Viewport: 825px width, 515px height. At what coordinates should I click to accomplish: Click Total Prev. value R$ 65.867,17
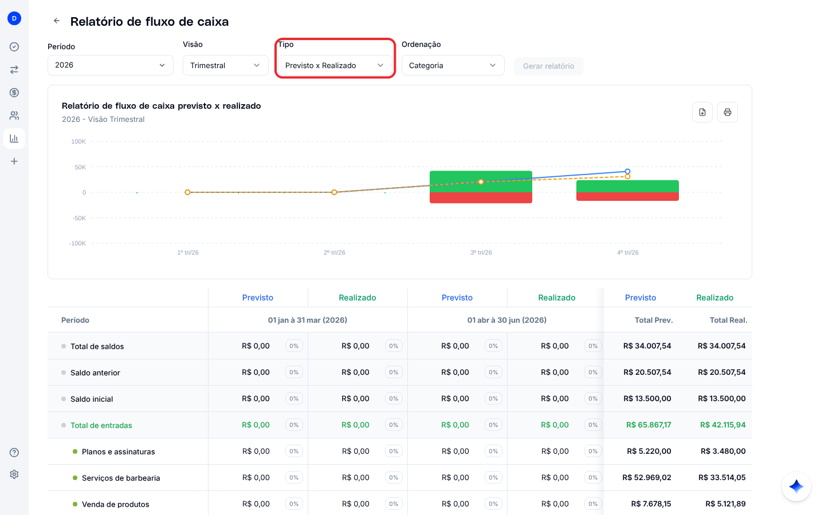(x=649, y=425)
